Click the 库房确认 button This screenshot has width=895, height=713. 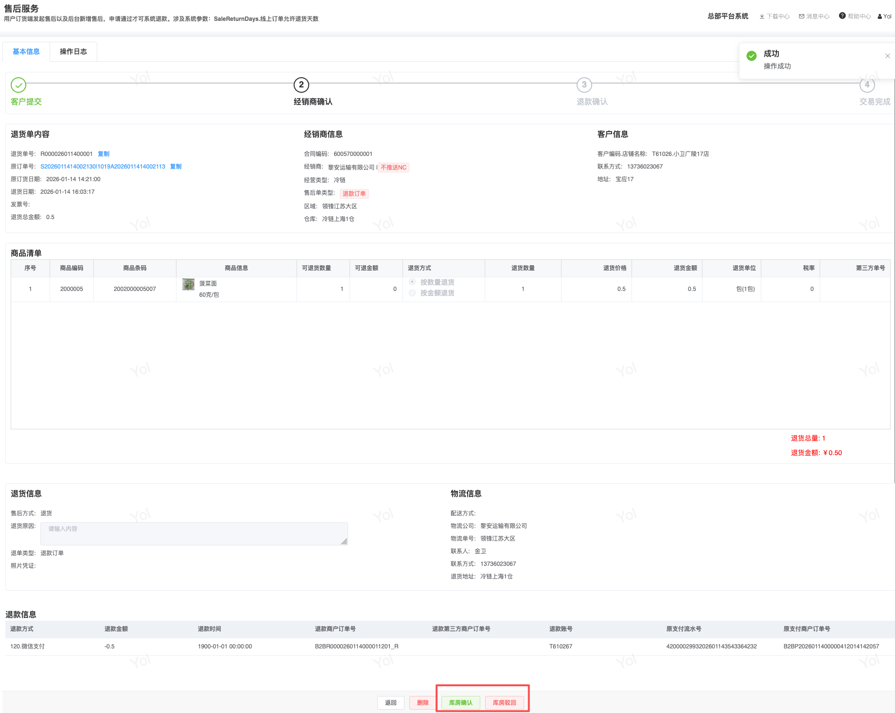pos(460,703)
